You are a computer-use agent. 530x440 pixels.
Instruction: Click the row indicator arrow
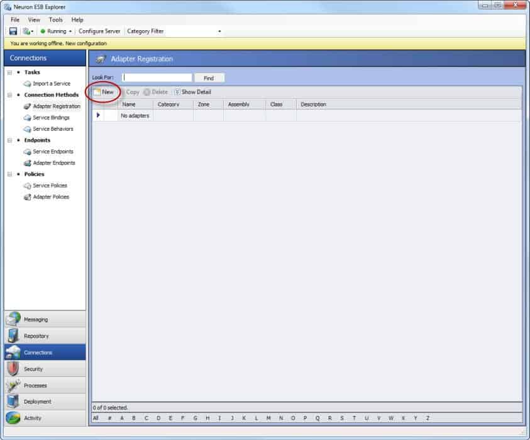point(98,115)
